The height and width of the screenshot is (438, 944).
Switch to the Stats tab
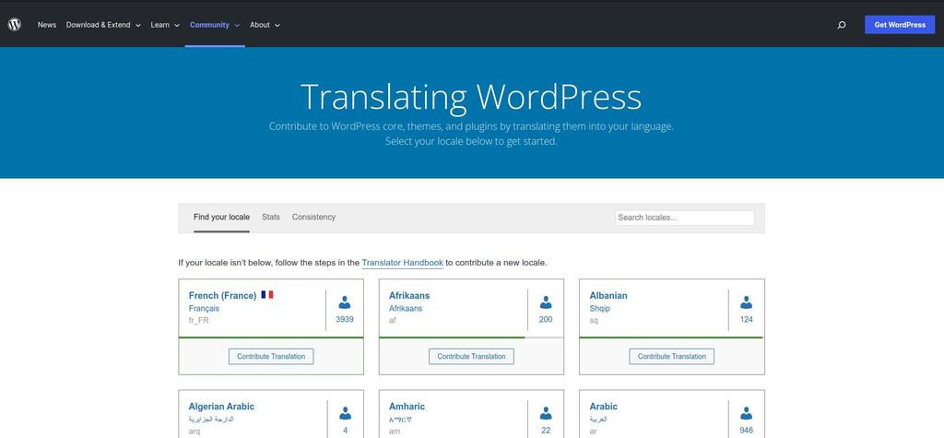tap(271, 217)
